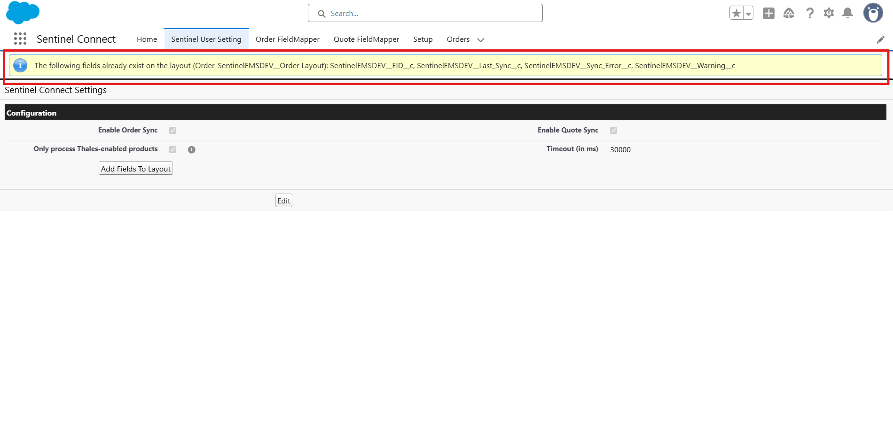Open the Global Actions plus icon
893x428 pixels.
[x=768, y=14]
